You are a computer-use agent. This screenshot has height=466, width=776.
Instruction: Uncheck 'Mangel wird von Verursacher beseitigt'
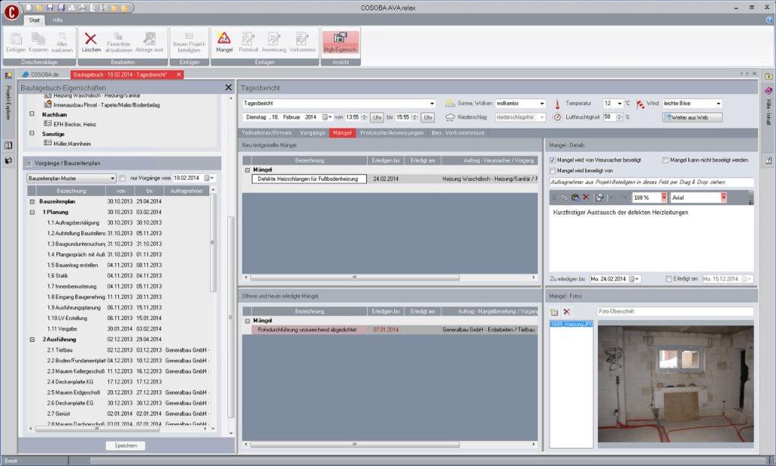click(552, 160)
